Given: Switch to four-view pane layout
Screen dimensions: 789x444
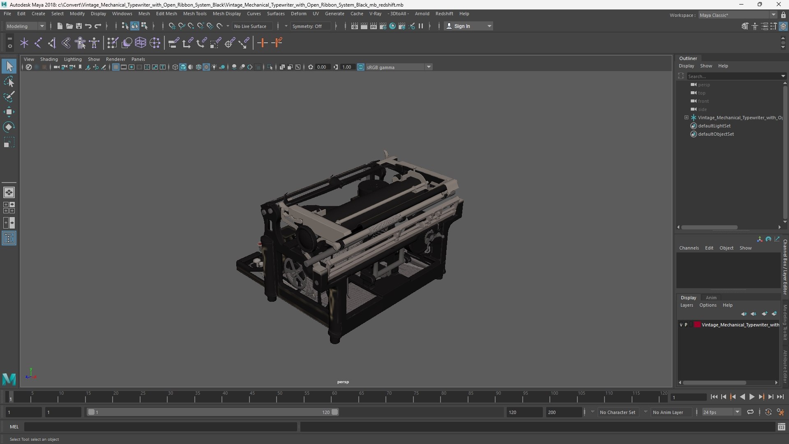Looking at the screenshot, I should click(9, 208).
